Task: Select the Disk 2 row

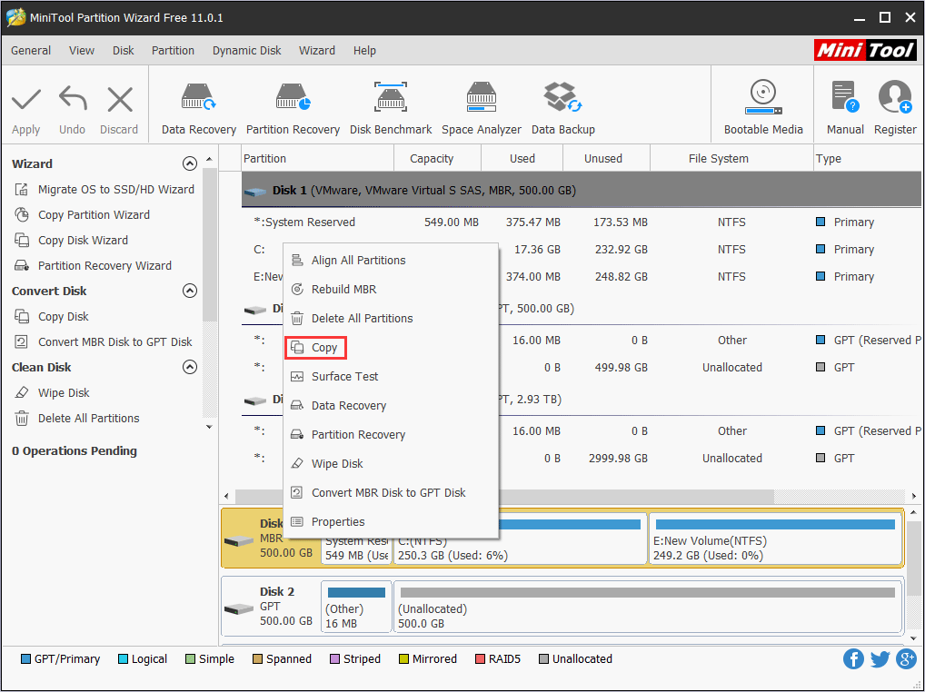Action: tap(269, 605)
